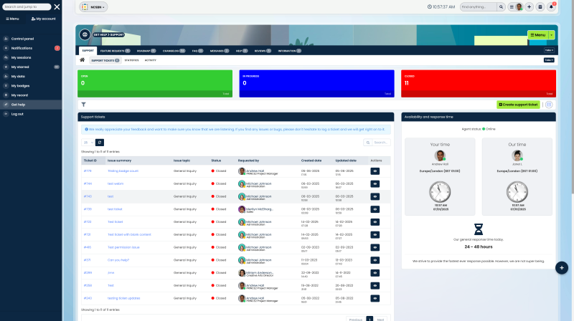Click the green Menu button in banner
This screenshot has width=574, height=321.
(x=538, y=34)
